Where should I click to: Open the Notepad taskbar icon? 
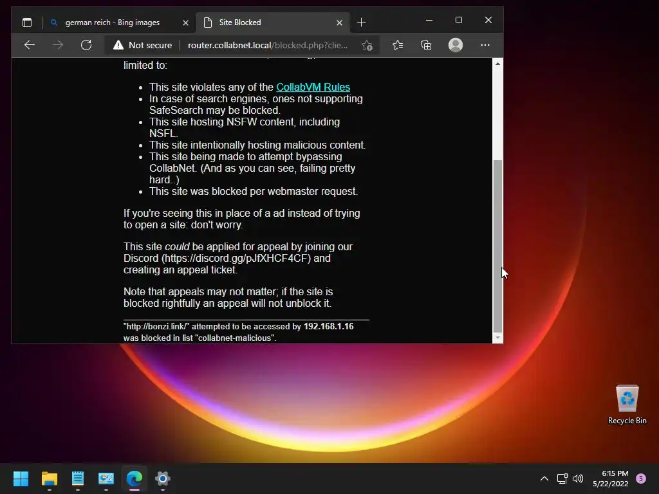tap(78, 479)
